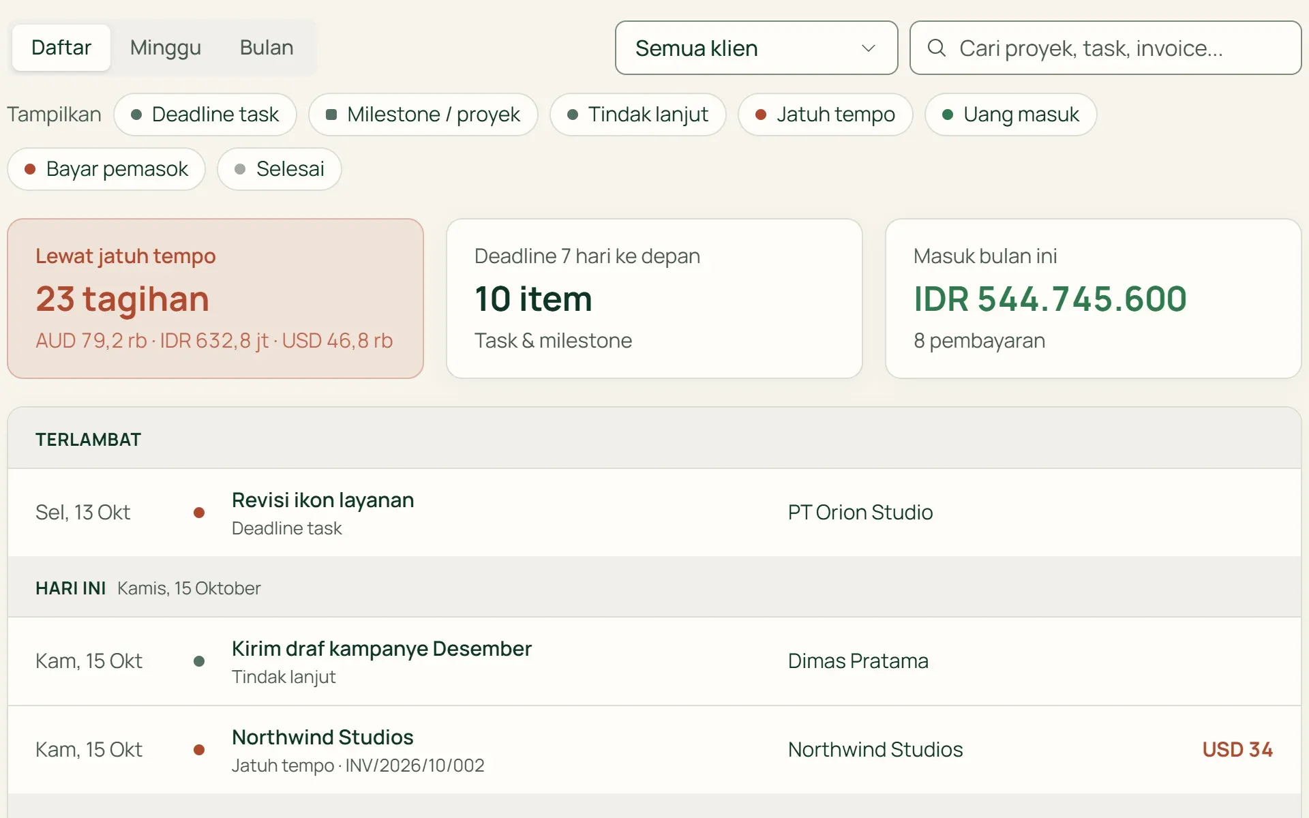
Task: Click the 8 pembayaran text
Action: tap(979, 341)
